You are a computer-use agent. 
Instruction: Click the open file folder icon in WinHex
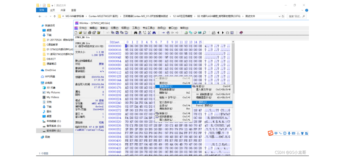80,33
